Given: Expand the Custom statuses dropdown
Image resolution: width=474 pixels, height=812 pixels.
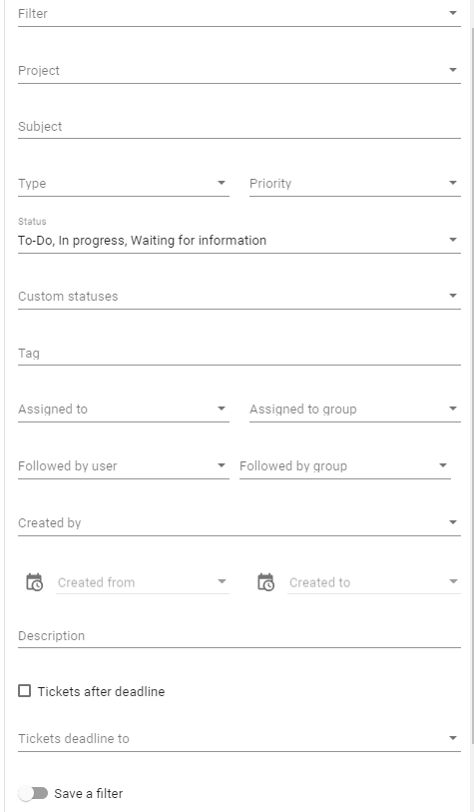Looking at the screenshot, I should pos(239,297).
